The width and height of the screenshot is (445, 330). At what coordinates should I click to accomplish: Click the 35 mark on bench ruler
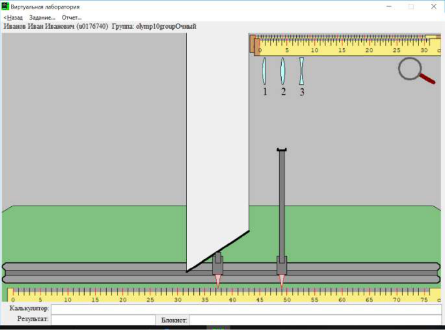tap(205, 300)
